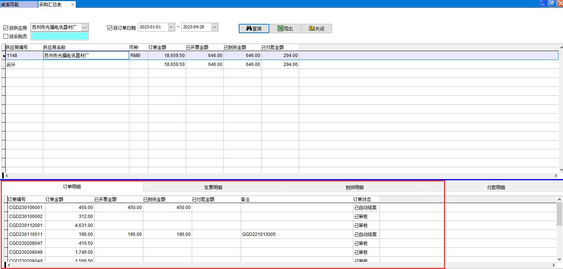
Task: Expand the supplier dropdown 苏州市光福电讯器材厂
Action: [85, 27]
